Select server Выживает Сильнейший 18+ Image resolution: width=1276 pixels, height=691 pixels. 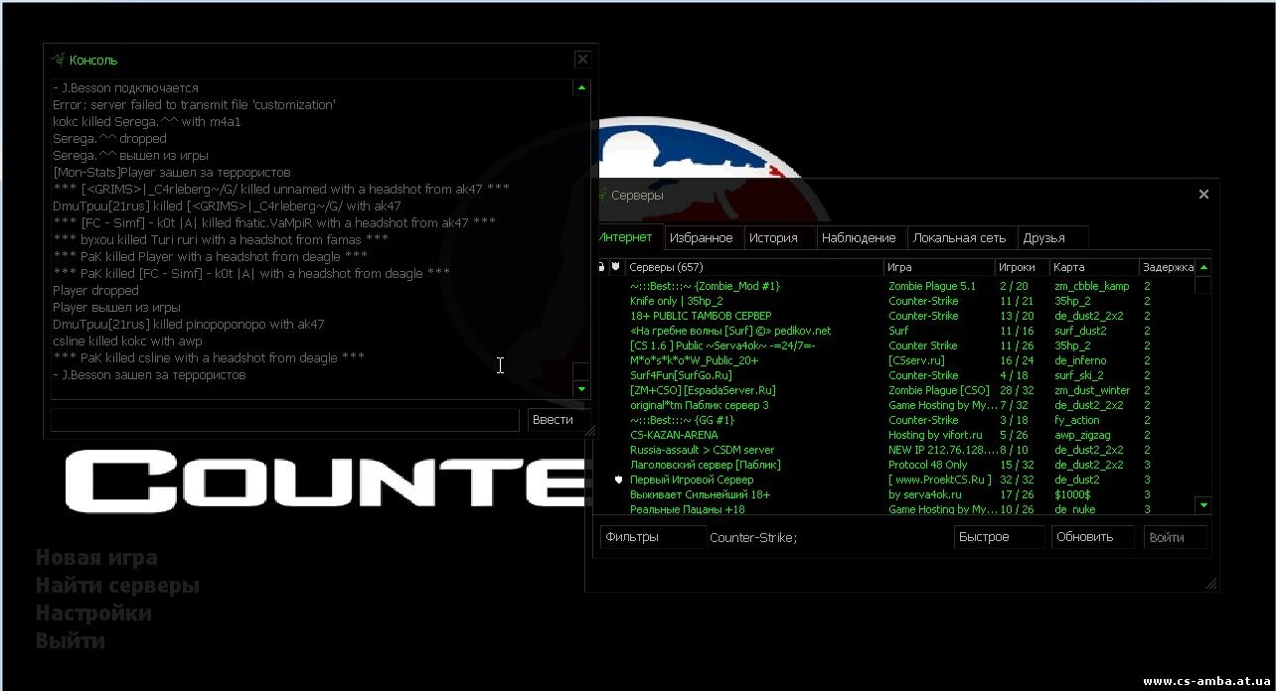893,494
